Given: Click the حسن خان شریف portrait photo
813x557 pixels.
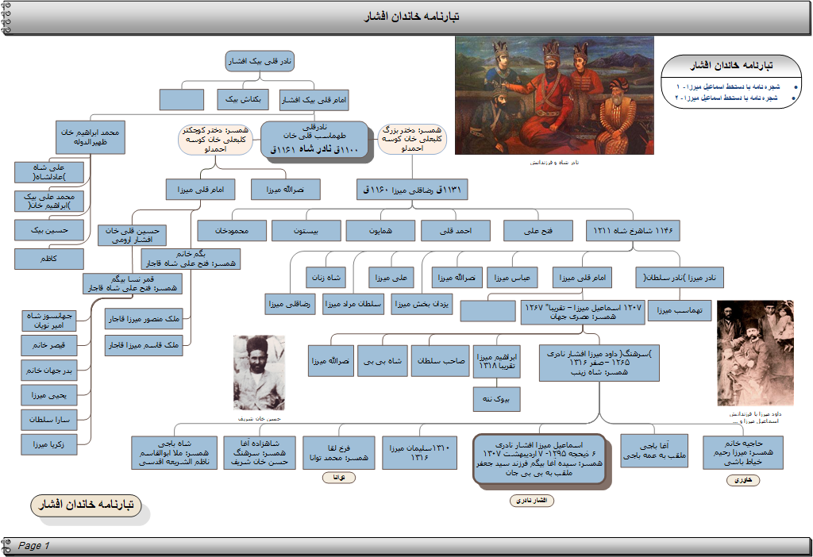Looking at the screenshot, I should tap(259, 373).
